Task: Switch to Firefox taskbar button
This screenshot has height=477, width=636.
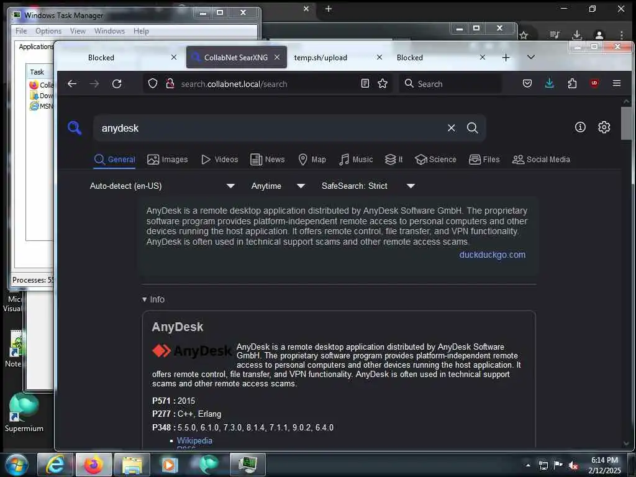Action: coord(93,465)
